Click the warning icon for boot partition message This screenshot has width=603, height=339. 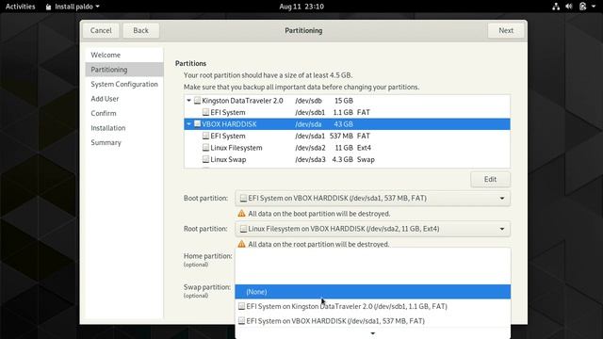pos(241,214)
